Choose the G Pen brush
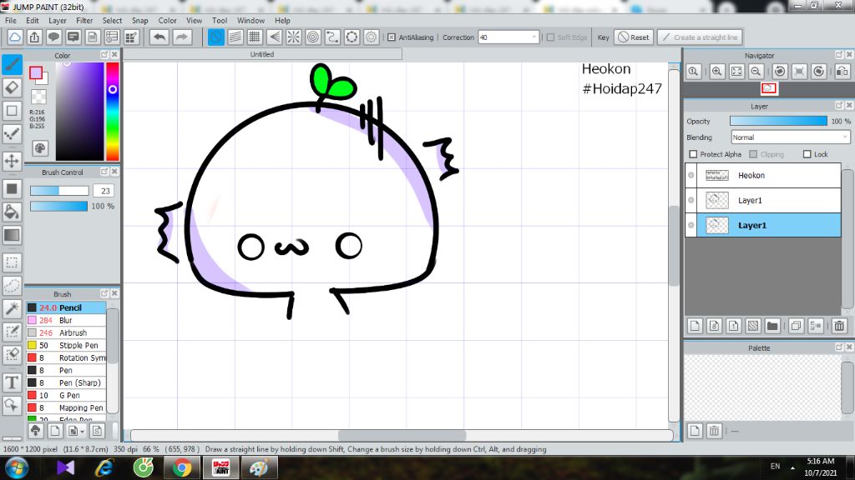Screen dimensions: 855x480 pos(66,395)
